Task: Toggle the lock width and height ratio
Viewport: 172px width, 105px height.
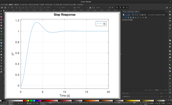Action: 90,8
